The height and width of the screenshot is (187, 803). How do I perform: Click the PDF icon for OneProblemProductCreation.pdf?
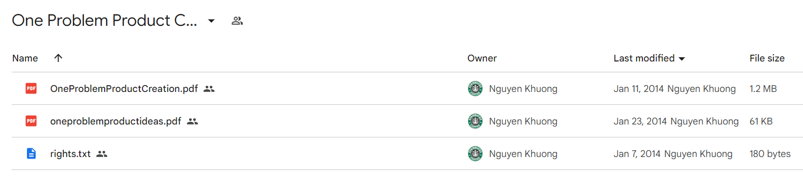31,89
